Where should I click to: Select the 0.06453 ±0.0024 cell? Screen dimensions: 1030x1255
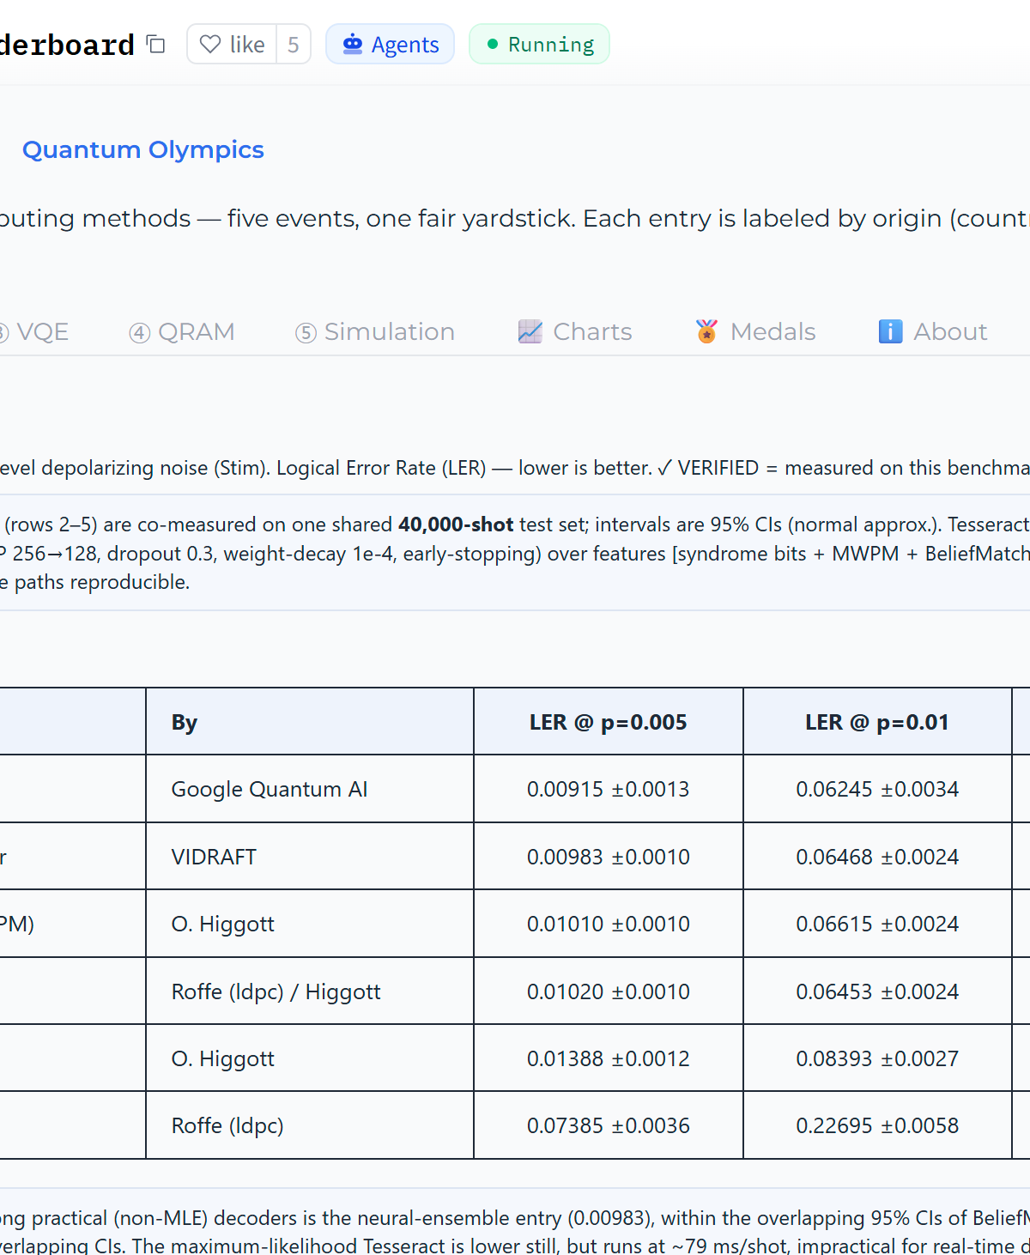[x=877, y=991]
